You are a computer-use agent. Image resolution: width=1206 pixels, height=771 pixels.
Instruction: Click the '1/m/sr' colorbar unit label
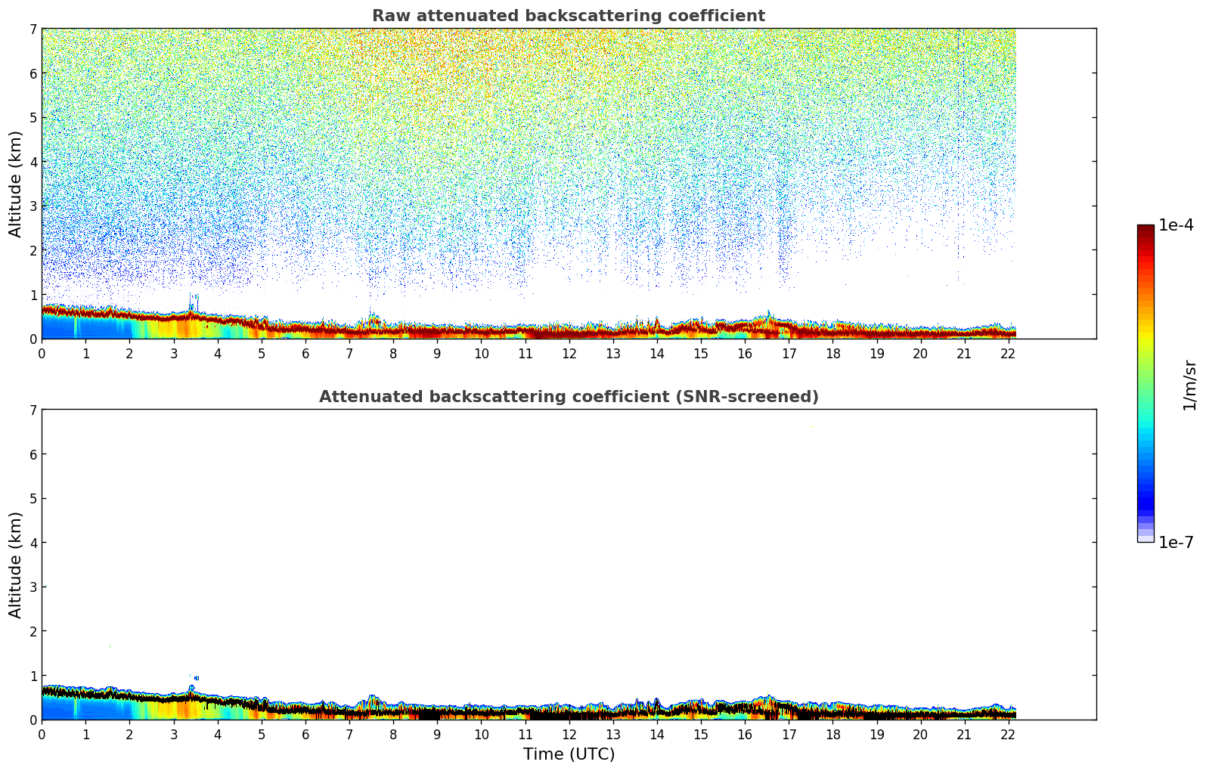[x=1189, y=385]
